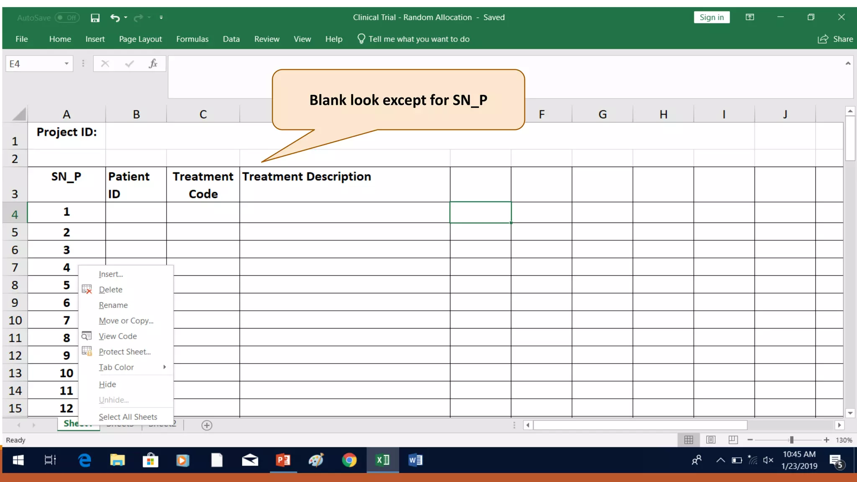The height and width of the screenshot is (482, 857).
Task: Expand Customize Quick Access Toolbar dropdown
Action: tap(161, 18)
